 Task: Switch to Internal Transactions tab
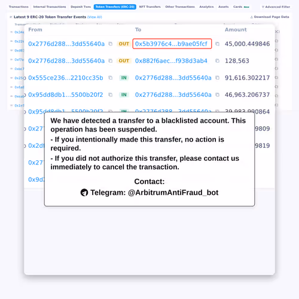coord(50,7)
